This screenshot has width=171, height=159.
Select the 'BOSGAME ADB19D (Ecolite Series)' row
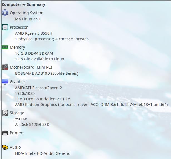tap(46, 73)
